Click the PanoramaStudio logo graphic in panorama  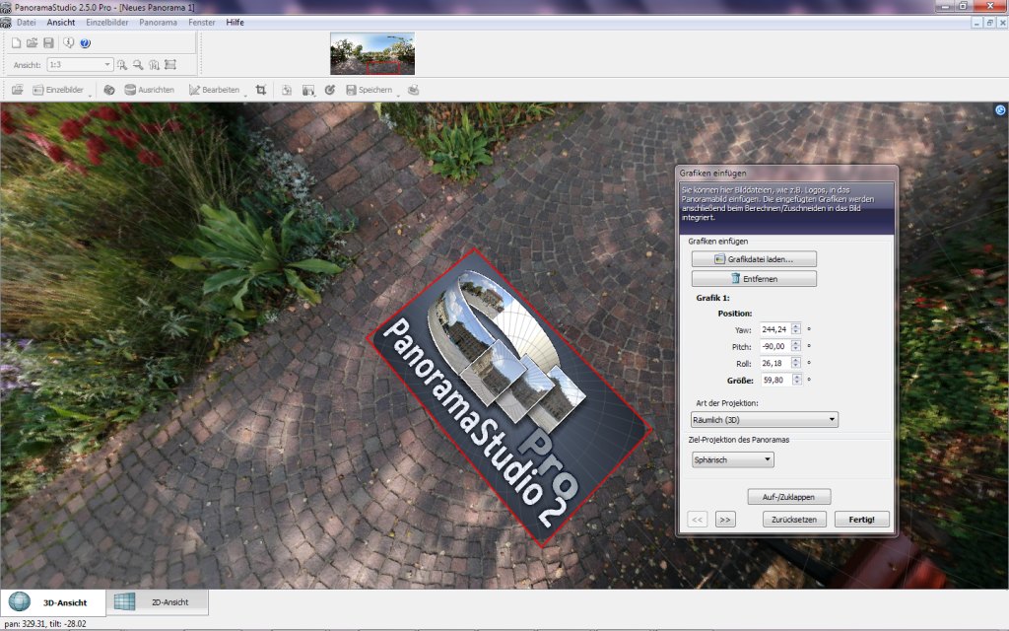coord(508,398)
